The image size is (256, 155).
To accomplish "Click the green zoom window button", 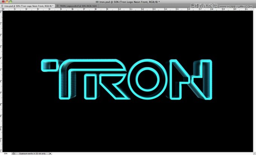I will 11,2.
